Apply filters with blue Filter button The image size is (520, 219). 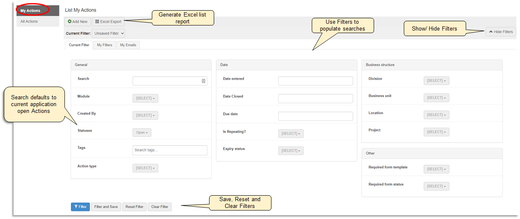80,207
